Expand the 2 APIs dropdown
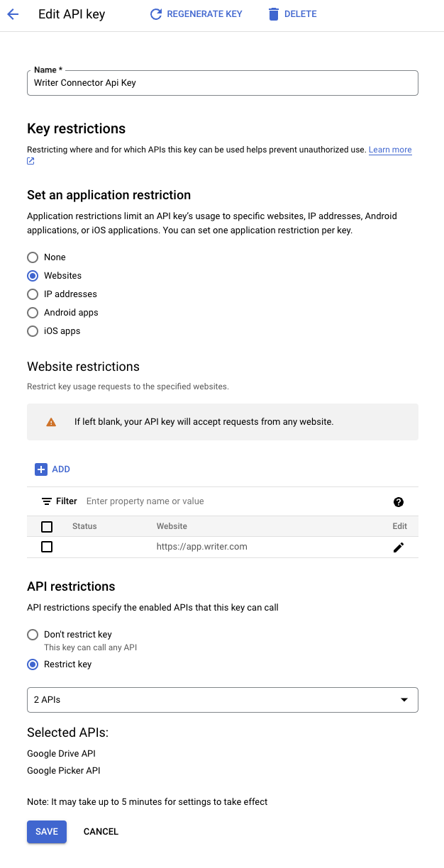 [x=223, y=700]
